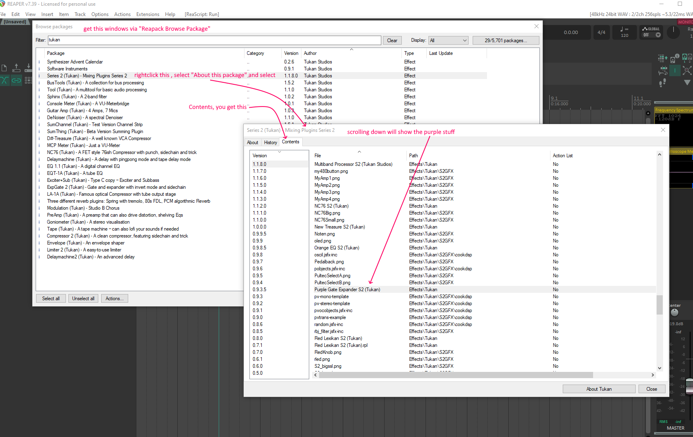Screen dimensions: 693x437
Task: Open the Actions... button menu
Action: click(115, 299)
